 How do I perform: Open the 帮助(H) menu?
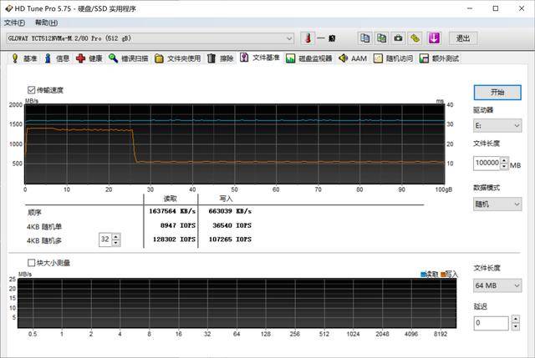(x=46, y=23)
